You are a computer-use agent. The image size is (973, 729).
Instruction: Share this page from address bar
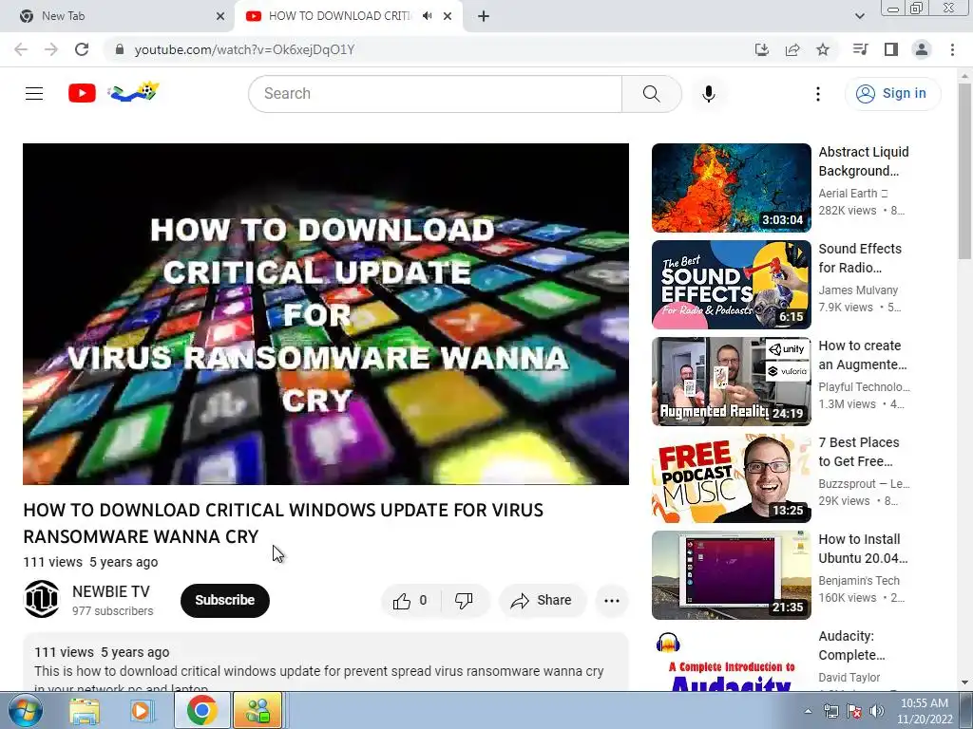point(792,49)
